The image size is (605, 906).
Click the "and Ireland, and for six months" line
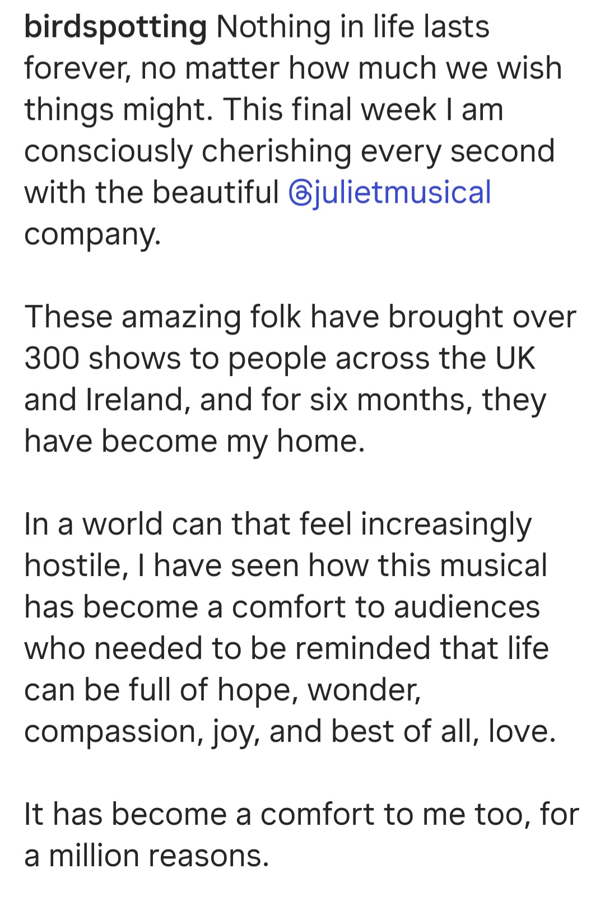tap(285, 400)
